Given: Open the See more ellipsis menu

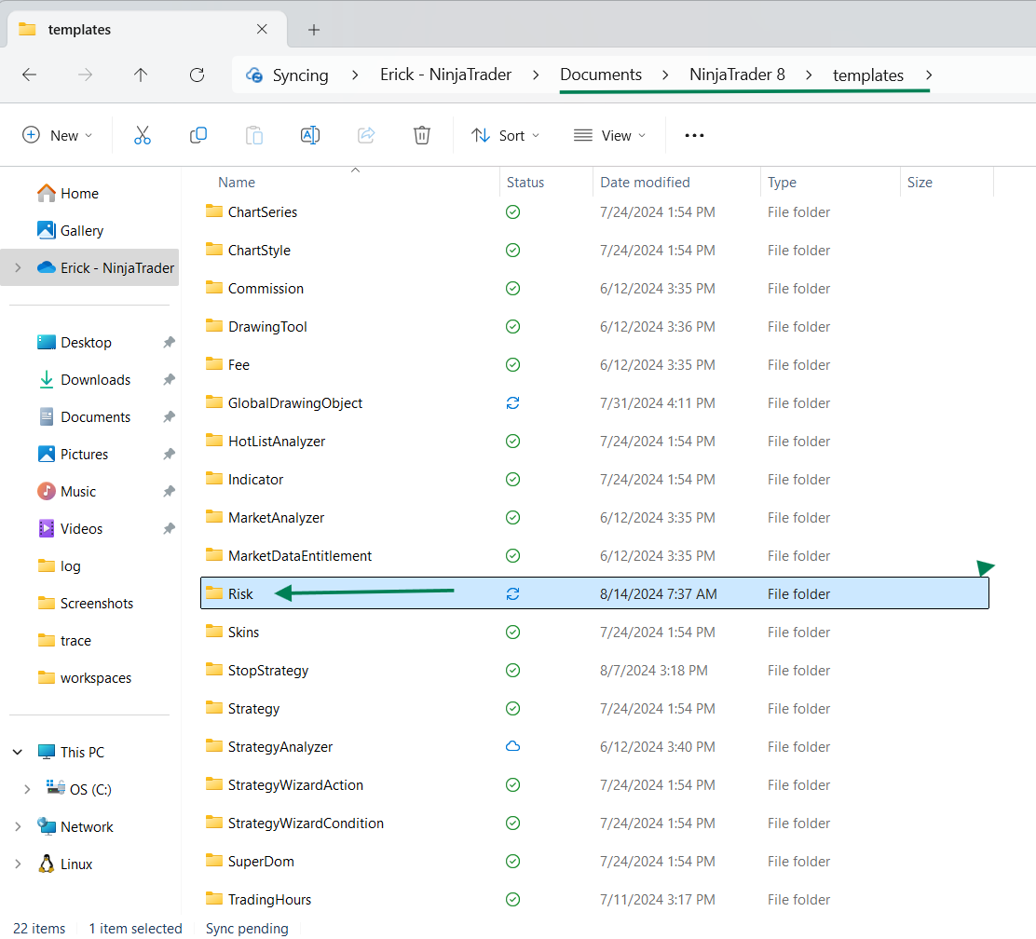Looking at the screenshot, I should [694, 135].
